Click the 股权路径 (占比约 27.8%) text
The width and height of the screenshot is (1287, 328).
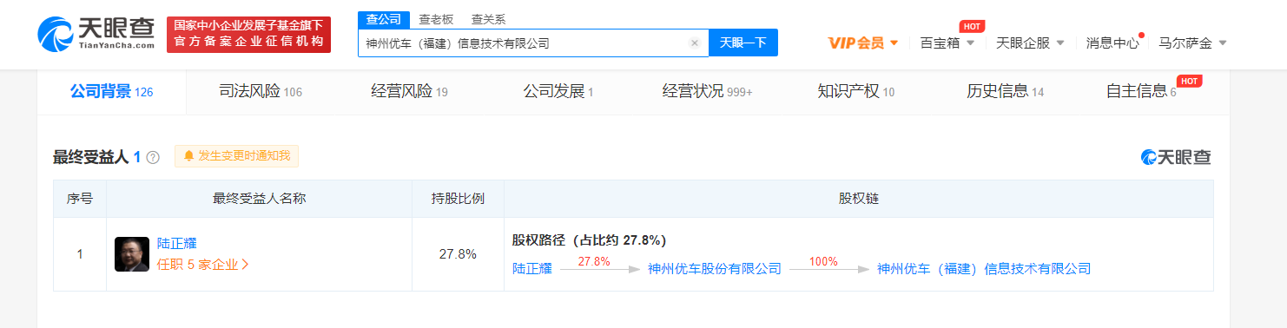(x=589, y=240)
